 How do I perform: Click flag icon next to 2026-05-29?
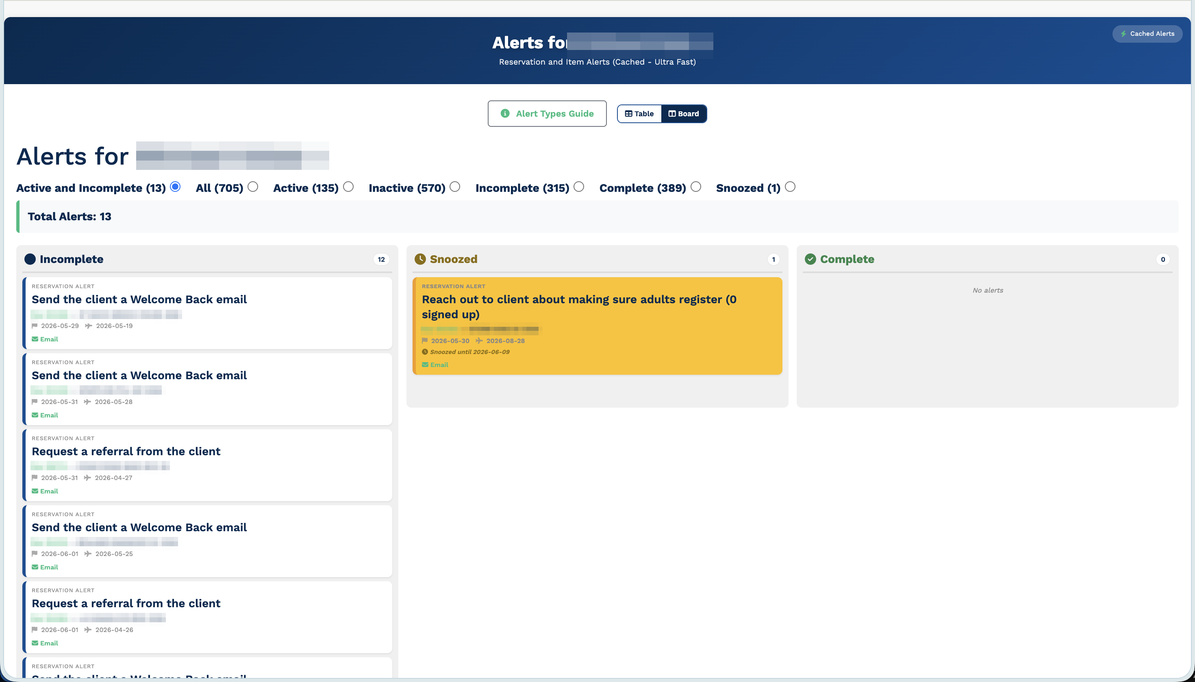35,326
